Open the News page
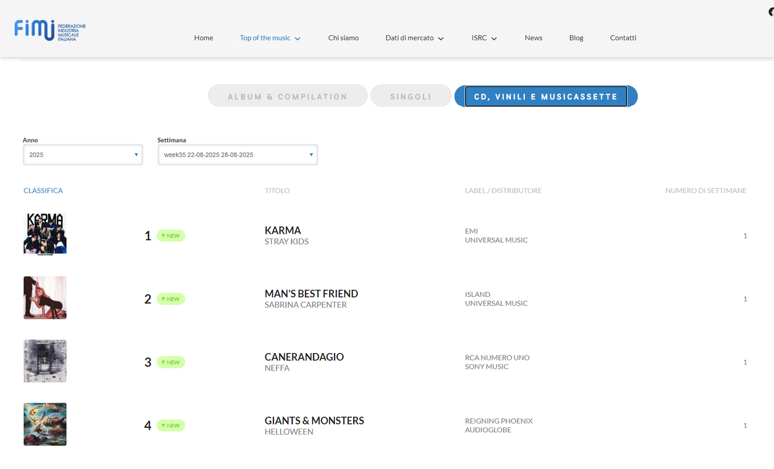Screen dimensions: 774x469 click(533, 38)
